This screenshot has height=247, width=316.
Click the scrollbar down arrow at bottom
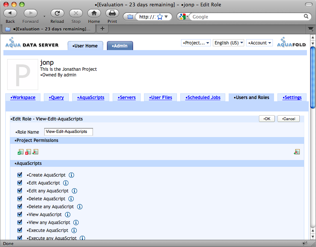[313, 236]
